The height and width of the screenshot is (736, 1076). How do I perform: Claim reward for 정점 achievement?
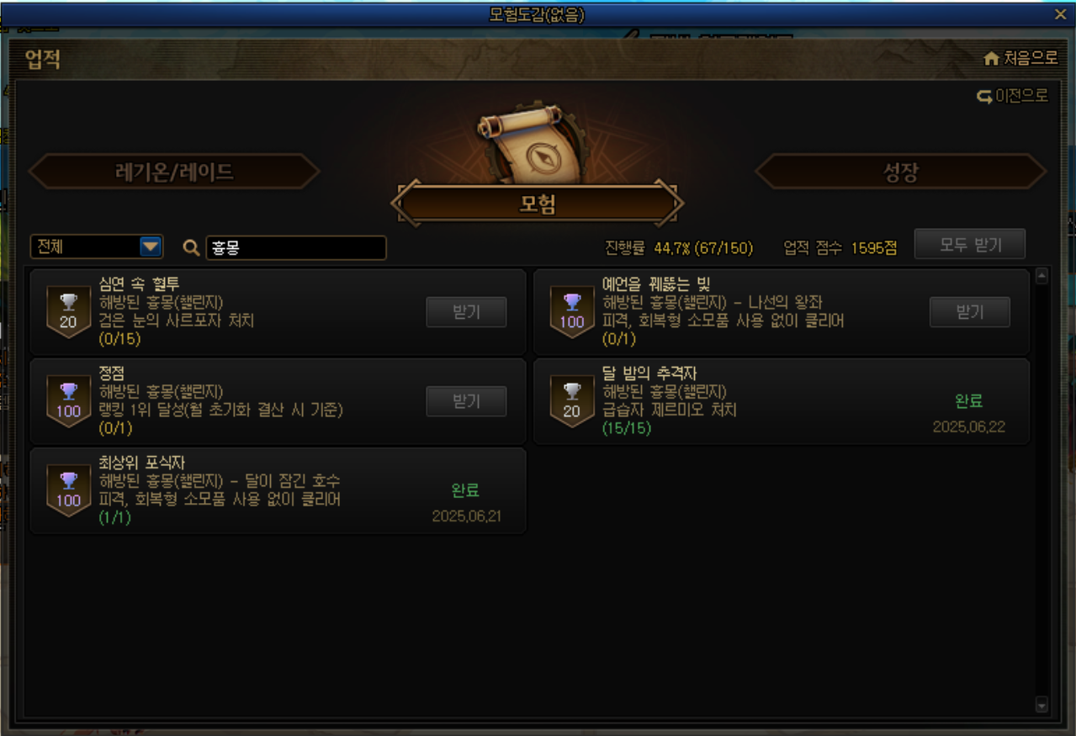(466, 401)
